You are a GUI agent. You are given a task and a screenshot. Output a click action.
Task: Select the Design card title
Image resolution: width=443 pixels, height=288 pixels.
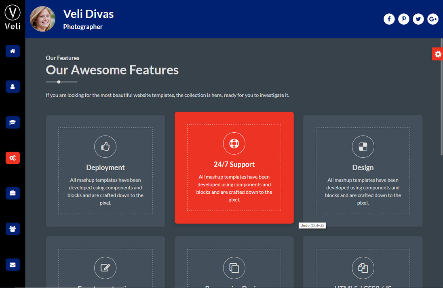pyautogui.click(x=363, y=167)
